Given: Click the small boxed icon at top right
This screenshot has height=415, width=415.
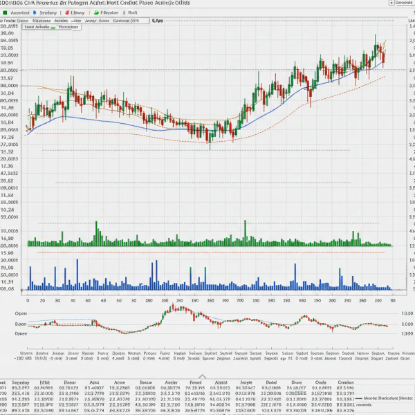Looking at the screenshot, I should [x=391, y=3].
